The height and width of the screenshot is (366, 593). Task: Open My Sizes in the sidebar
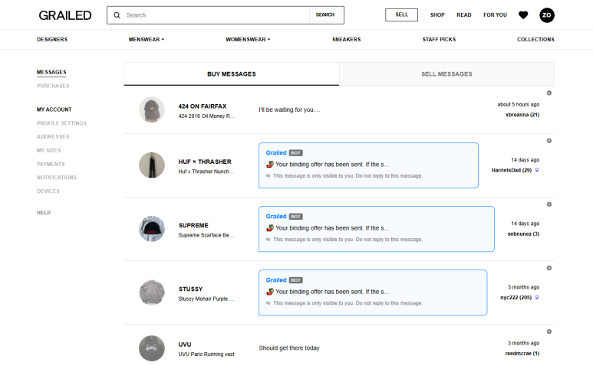[49, 150]
